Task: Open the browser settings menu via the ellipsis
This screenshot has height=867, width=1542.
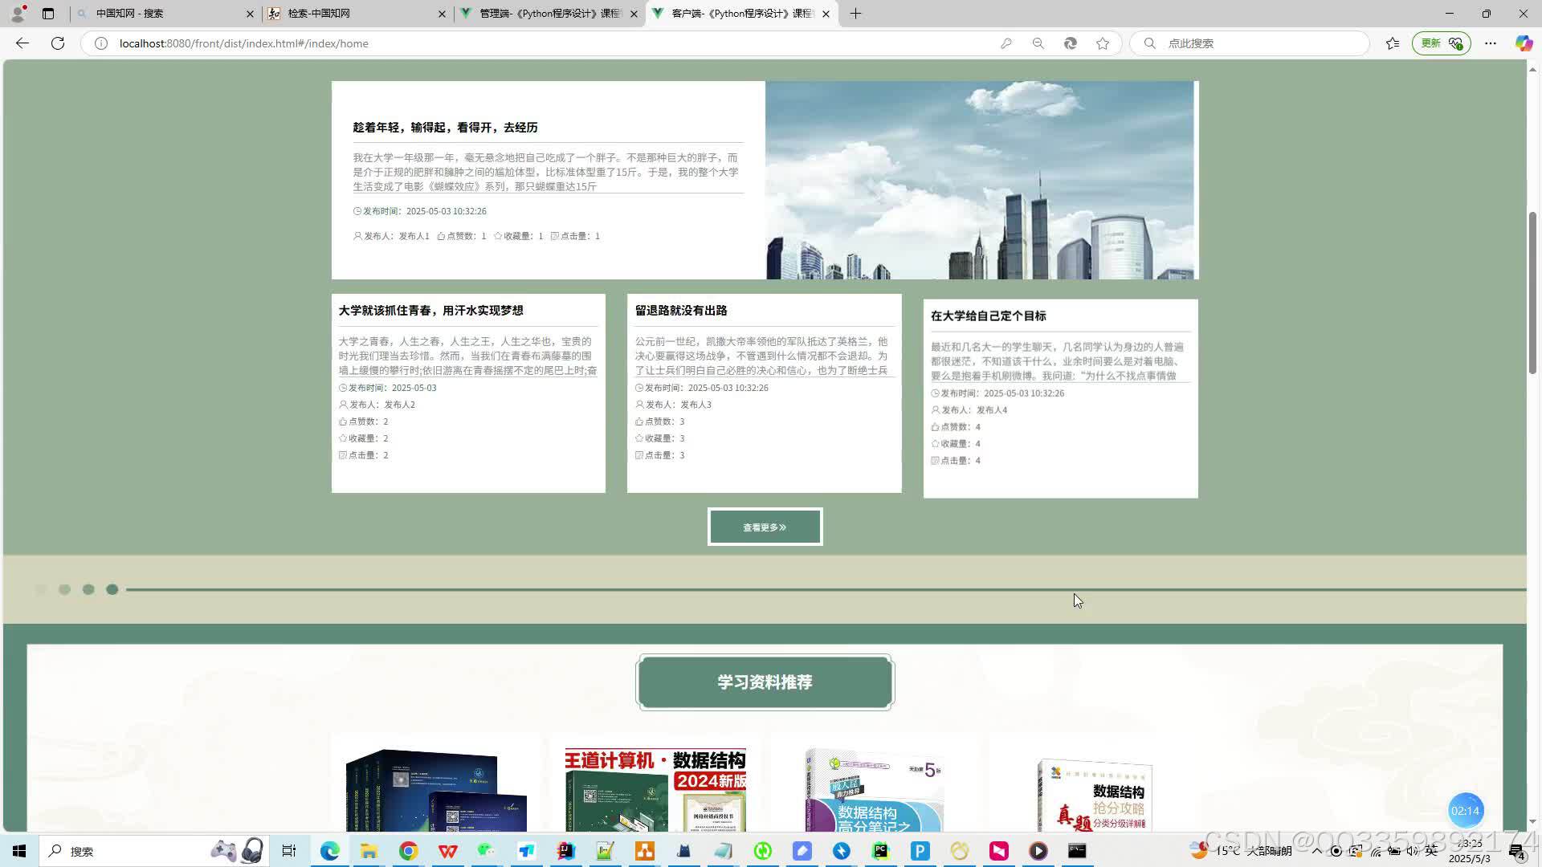Action: click(1490, 43)
